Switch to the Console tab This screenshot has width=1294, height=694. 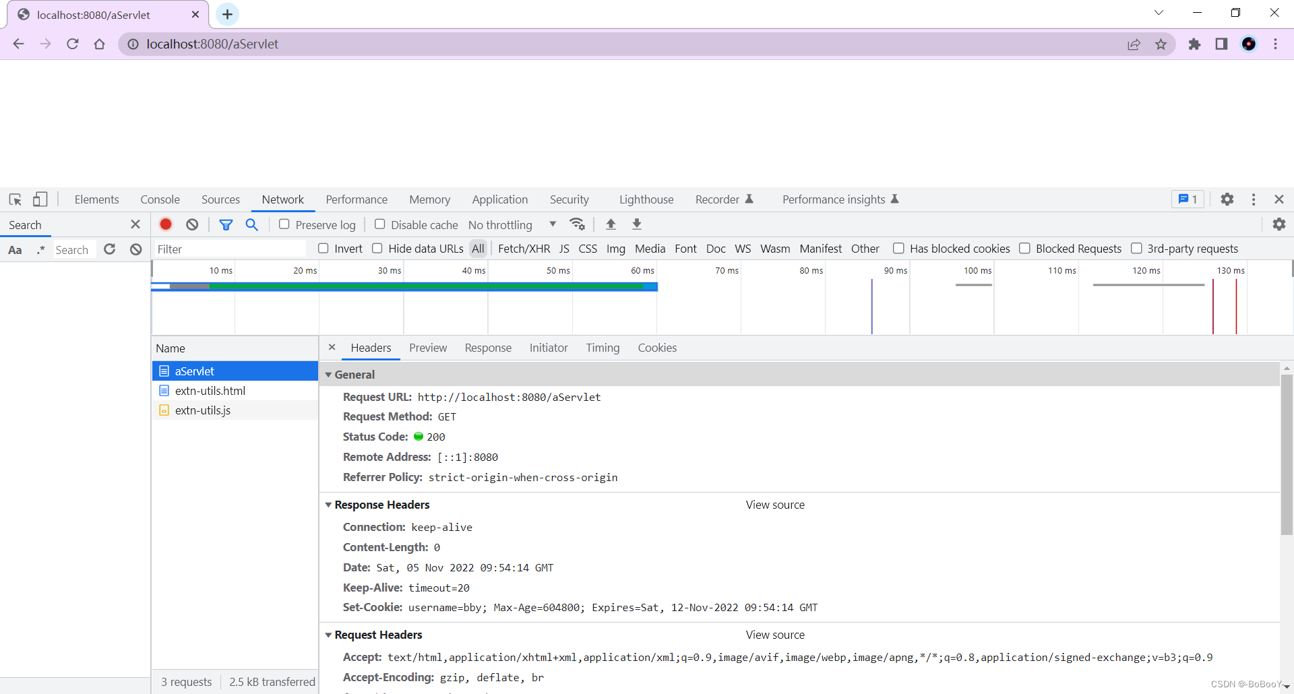pos(160,199)
